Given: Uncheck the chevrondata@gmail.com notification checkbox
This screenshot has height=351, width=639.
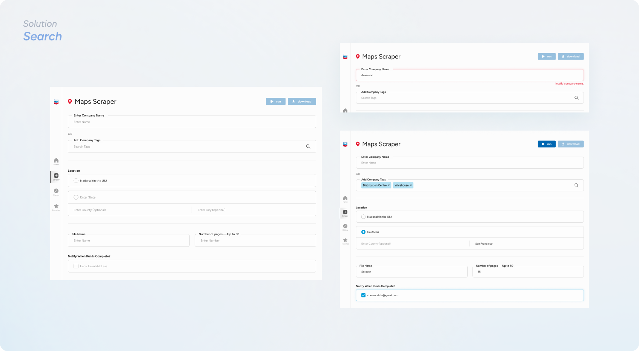Looking at the screenshot, I should [363, 295].
